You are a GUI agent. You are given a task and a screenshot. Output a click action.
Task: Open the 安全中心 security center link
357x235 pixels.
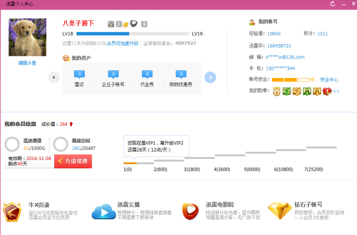point(329,80)
